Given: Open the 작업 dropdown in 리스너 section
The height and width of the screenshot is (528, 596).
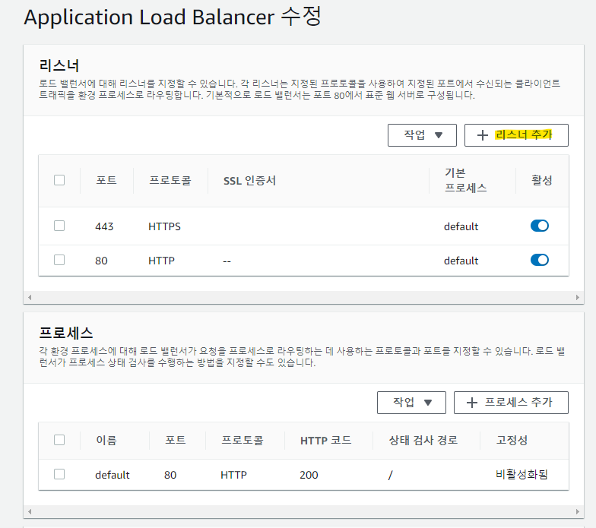Looking at the screenshot, I should point(422,135).
